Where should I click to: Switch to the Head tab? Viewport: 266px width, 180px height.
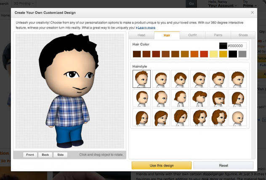(141, 35)
